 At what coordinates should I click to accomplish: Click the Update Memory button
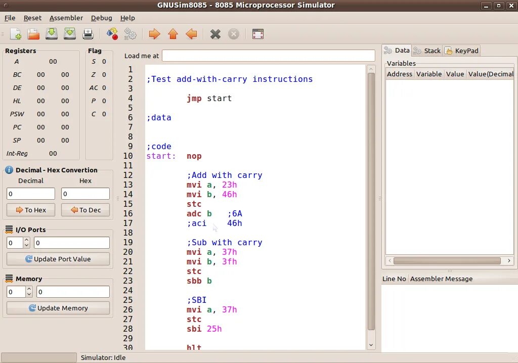point(58,308)
